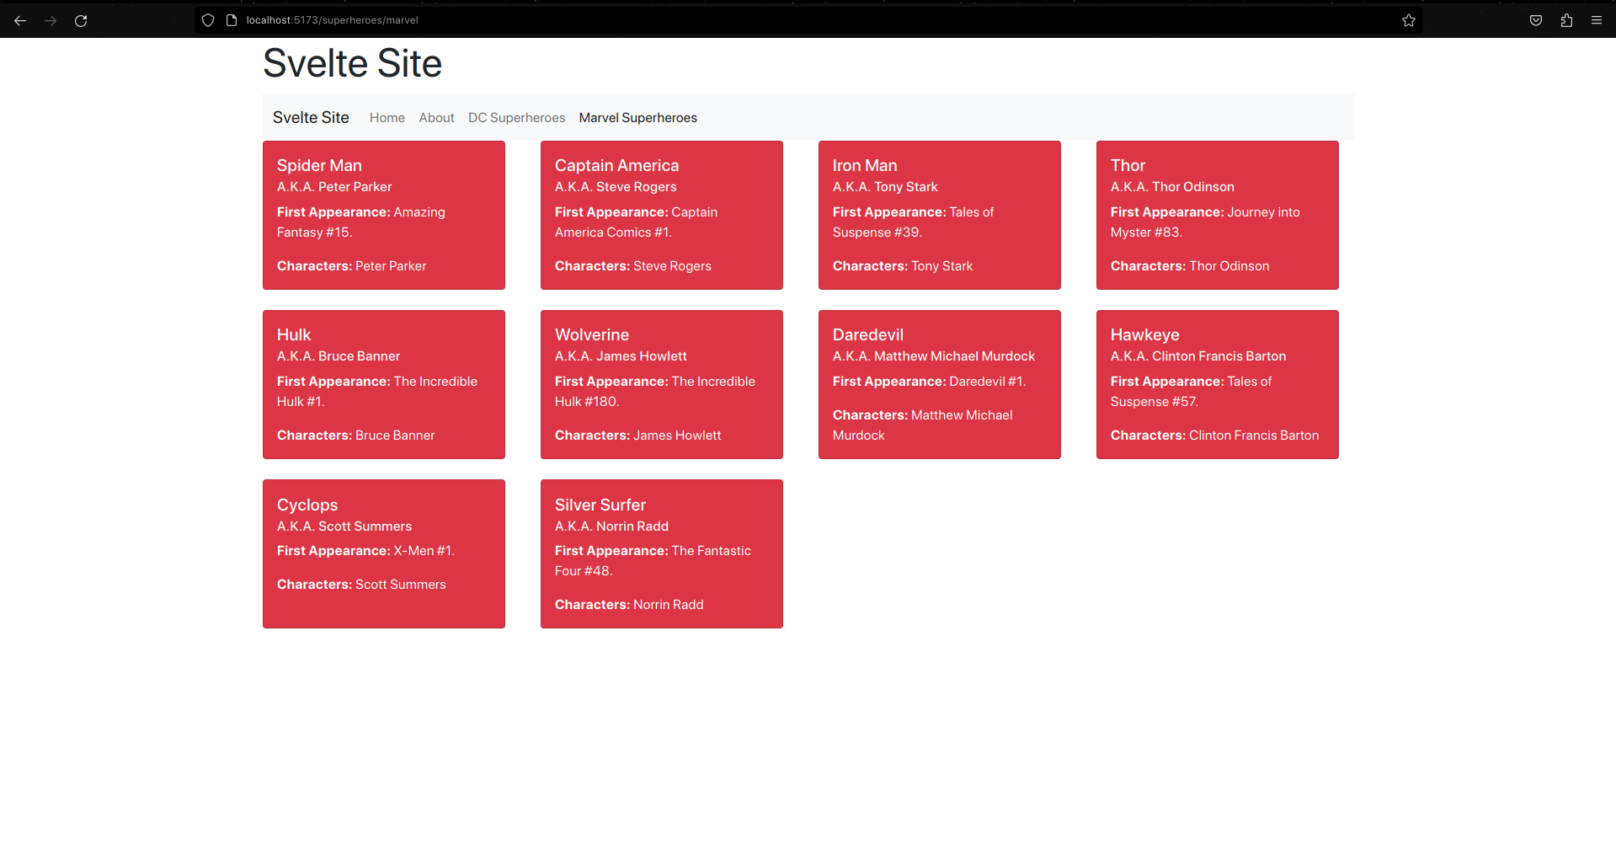Select the Marvel Superheroes nav item
Screen dimensions: 1616x850
point(638,118)
